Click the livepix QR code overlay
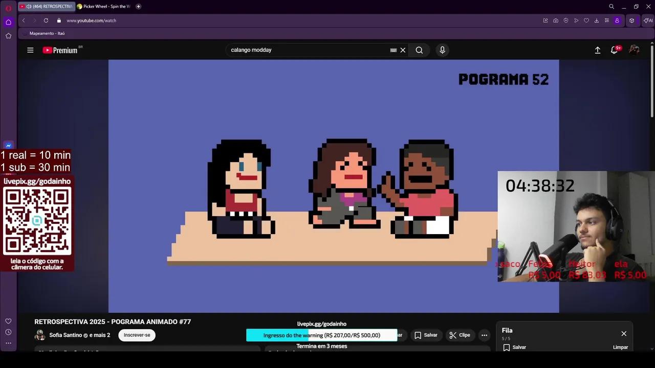Image resolution: width=655 pixels, height=368 pixels. tap(37, 221)
